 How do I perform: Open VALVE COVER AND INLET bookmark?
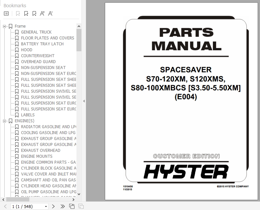48,174
